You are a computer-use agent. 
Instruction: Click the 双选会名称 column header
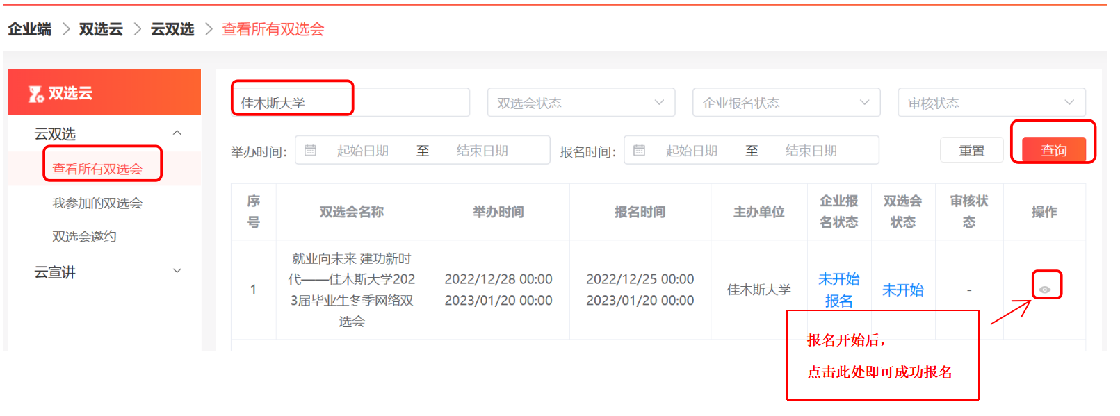352,212
